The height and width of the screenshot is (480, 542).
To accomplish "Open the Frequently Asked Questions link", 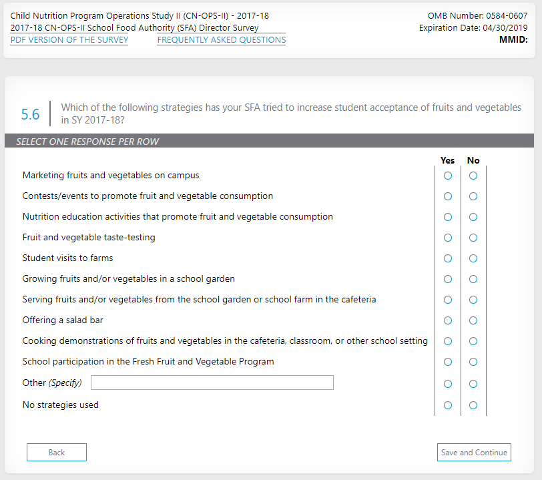I will click(222, 40).
